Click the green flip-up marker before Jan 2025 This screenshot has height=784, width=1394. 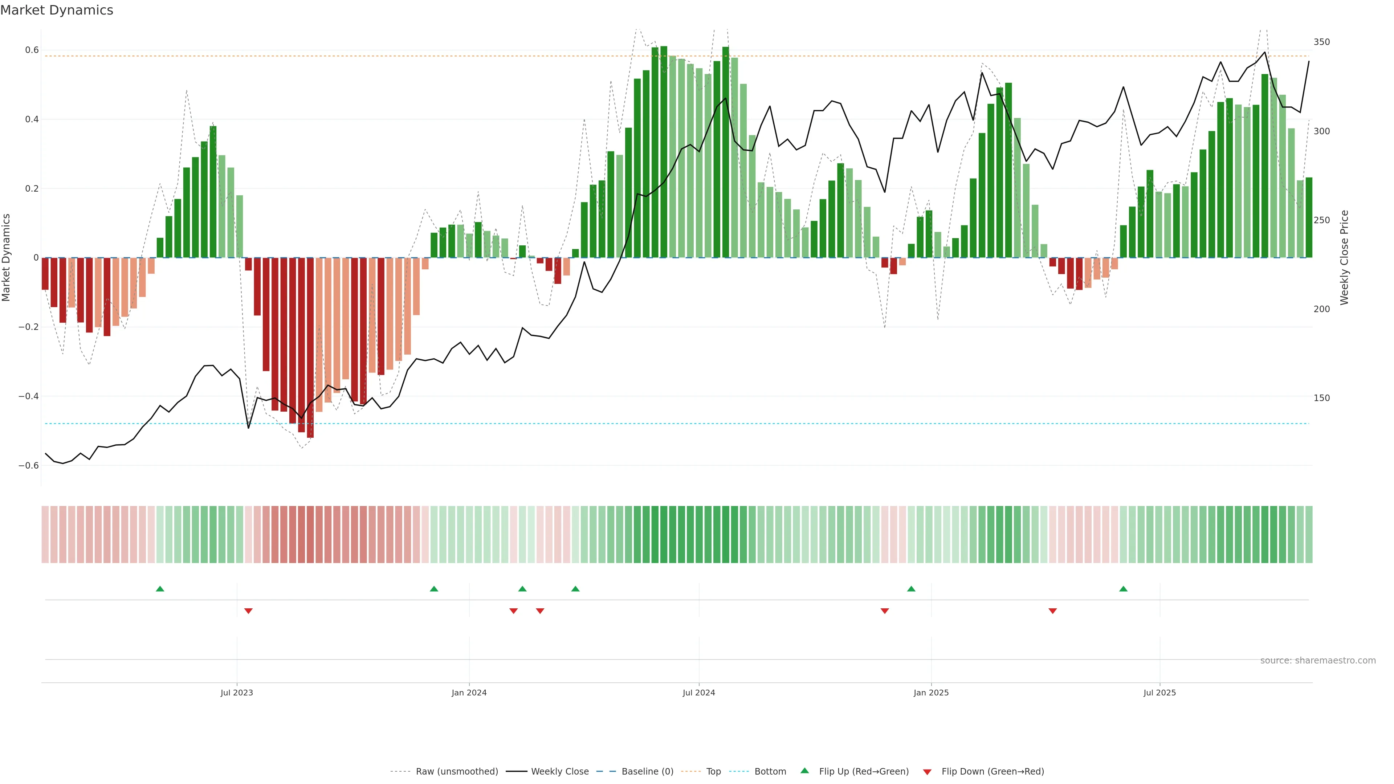pyautogui.click(x=911, y=589)
